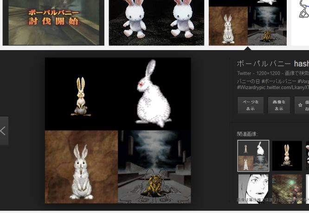Open the two plush white rabbits thumbnail

tap(156, 22)
